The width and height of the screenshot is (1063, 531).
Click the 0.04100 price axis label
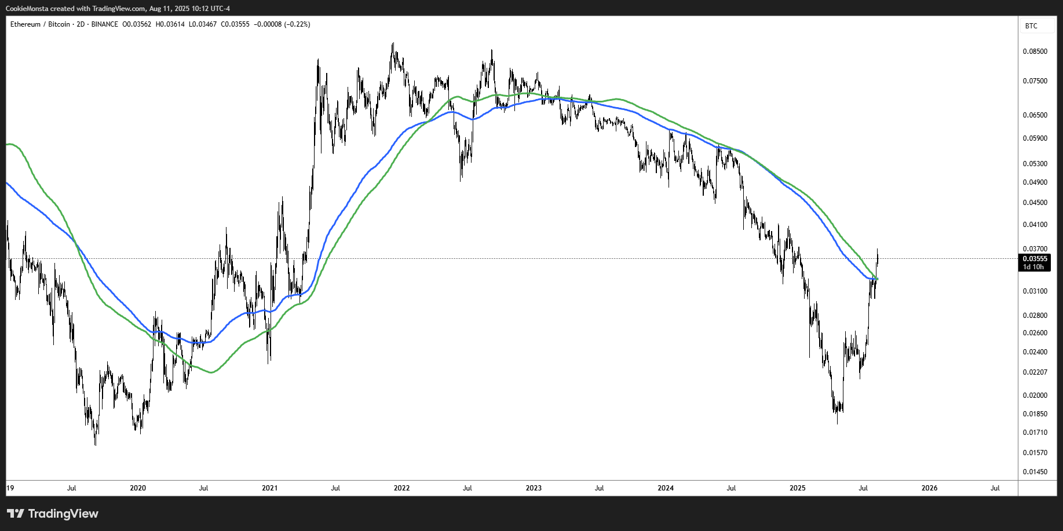1035,225
